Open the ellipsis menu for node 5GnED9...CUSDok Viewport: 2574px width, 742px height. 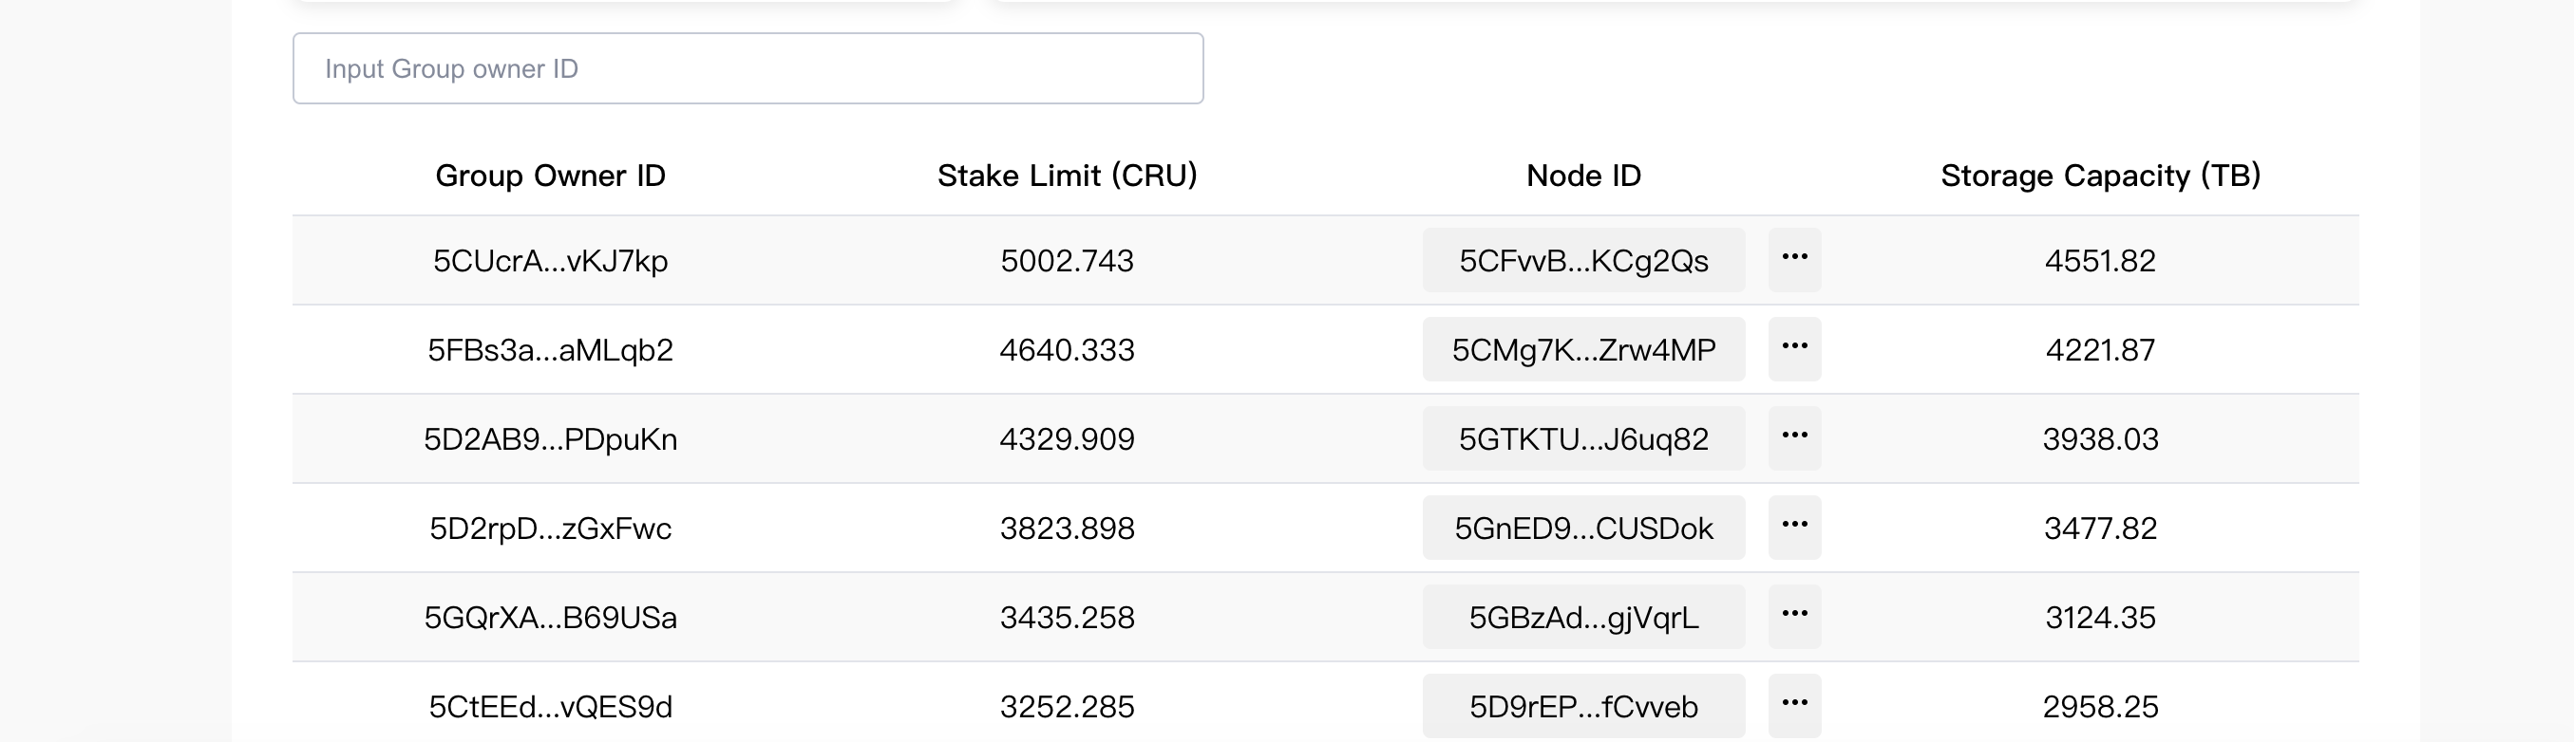1794,527
